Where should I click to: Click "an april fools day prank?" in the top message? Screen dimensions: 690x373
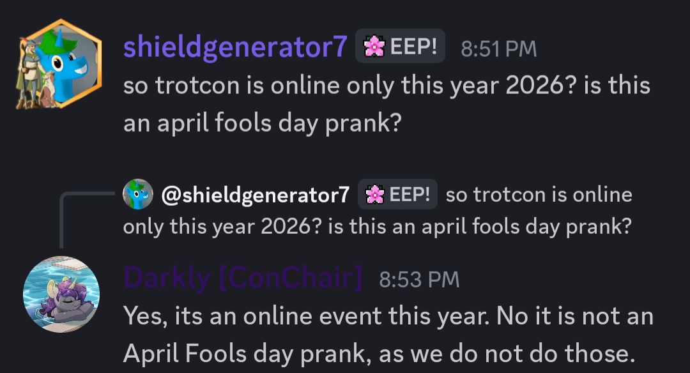point(262,122)
